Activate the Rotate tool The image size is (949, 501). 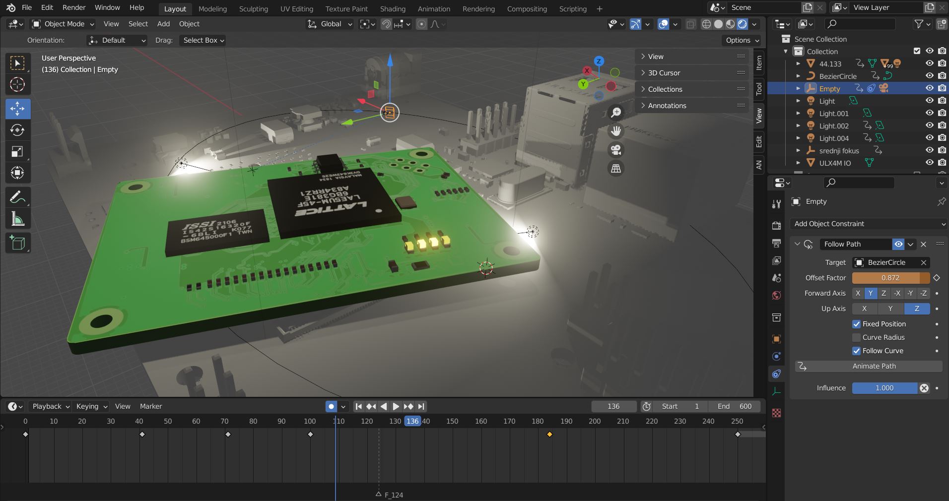(x=17, y=130)
